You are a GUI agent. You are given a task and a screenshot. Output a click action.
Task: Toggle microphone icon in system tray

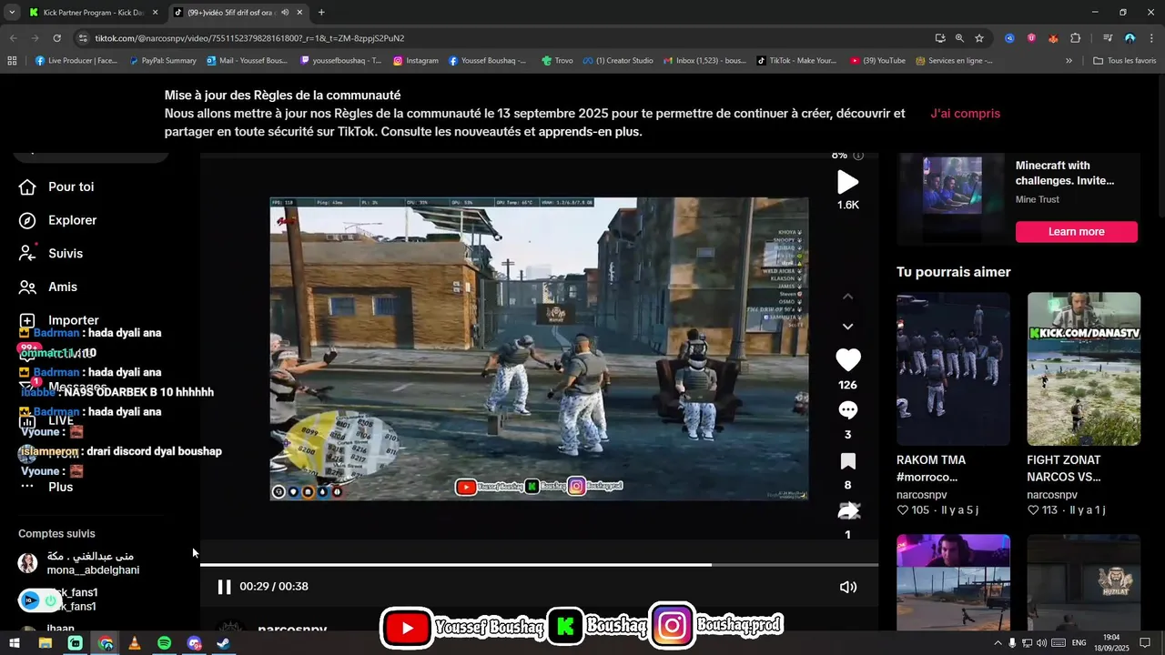[1012, 643]
